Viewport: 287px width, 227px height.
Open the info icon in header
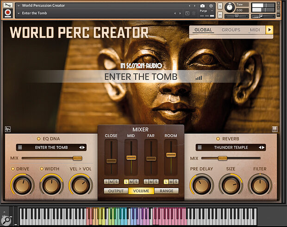(211, 6)
